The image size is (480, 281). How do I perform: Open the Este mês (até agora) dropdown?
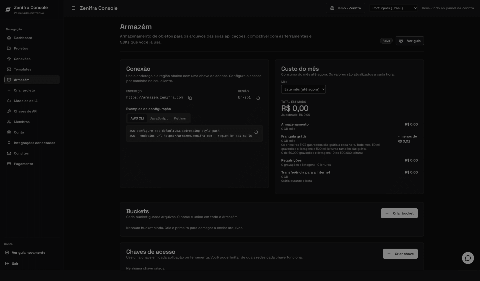click(x=303, y=89)
